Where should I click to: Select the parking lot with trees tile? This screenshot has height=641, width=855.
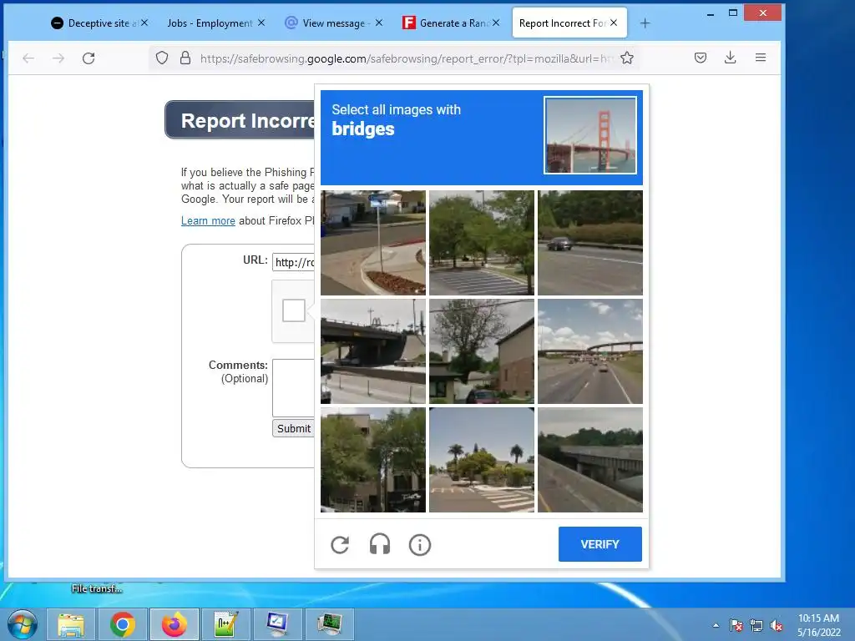482,243
